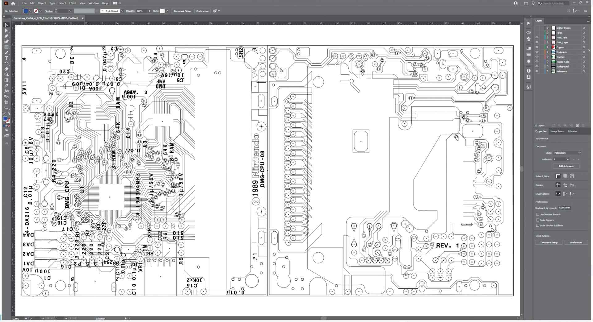593x322 pixels.
Task: Activate the Pen tool
Action: (x=6, y=36)
